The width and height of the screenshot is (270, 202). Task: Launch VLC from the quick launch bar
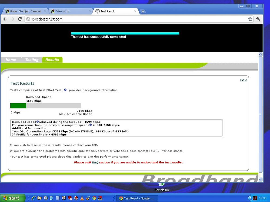coord(82,198)
